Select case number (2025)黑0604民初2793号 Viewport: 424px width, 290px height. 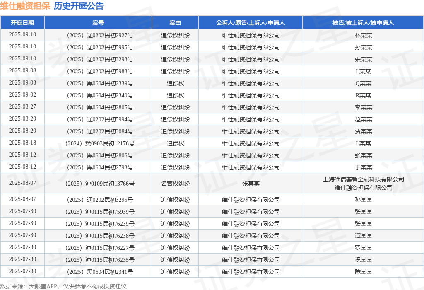[100, 167]
